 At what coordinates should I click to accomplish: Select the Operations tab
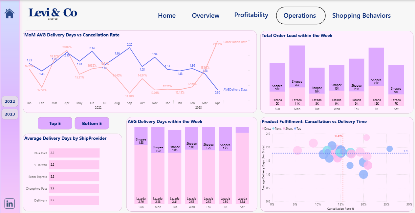tap(300, 15)
